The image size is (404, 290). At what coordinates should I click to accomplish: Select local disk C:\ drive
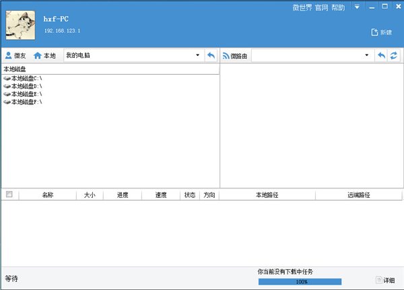coord(23,78)
